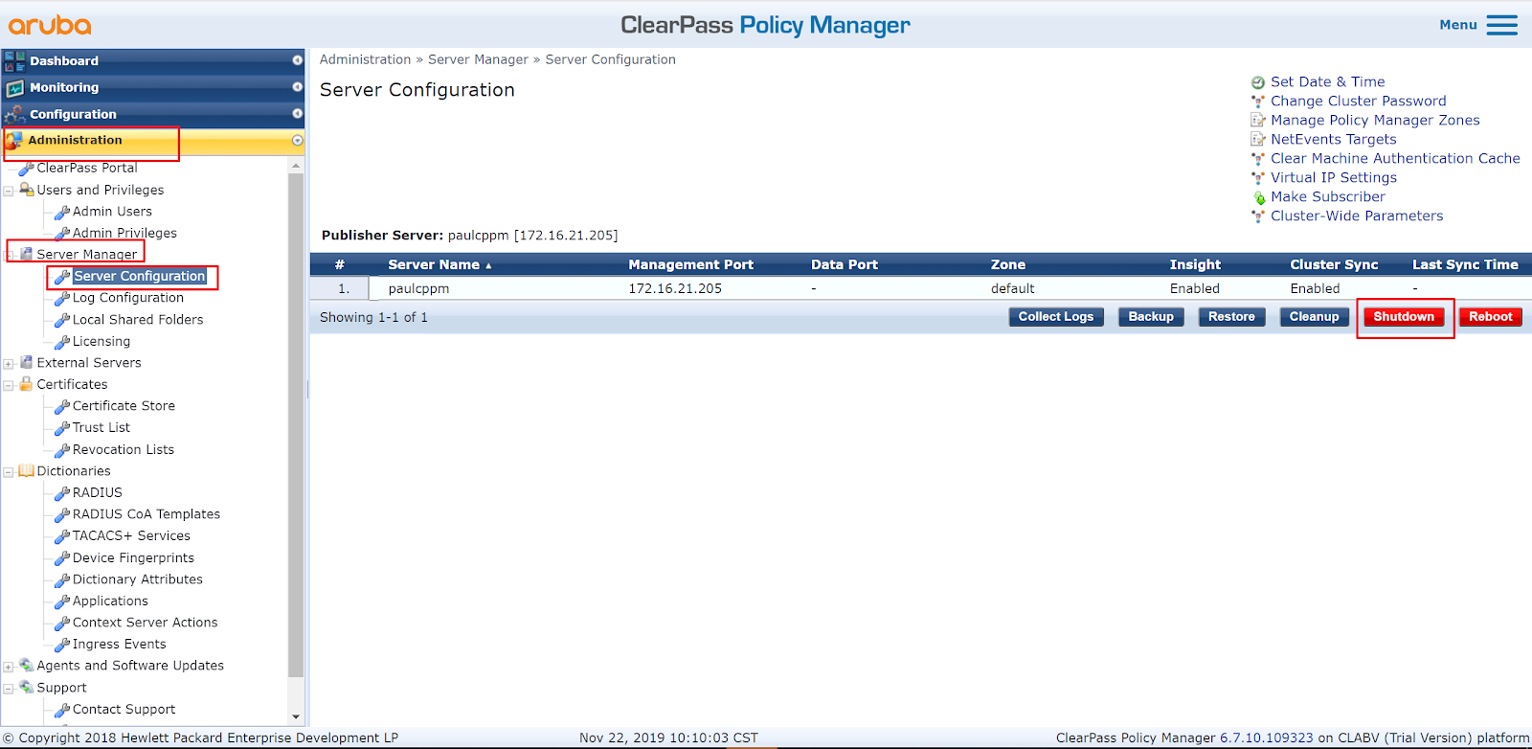
Task: Expand the Agents and Software Updates node
Action: (x=9, y=667)
